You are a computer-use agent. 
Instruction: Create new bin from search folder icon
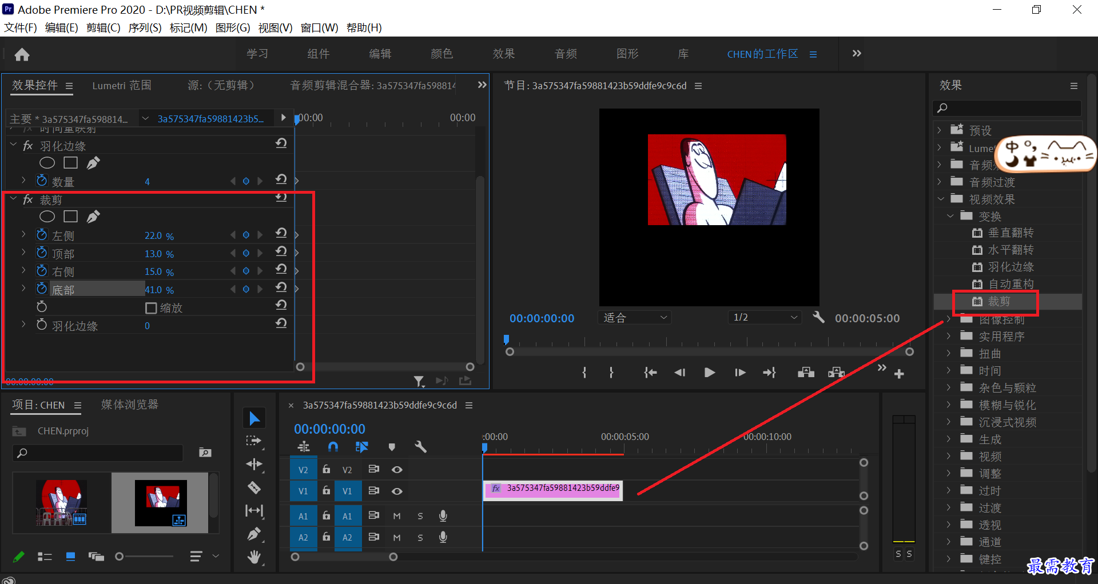click(205, 453)
